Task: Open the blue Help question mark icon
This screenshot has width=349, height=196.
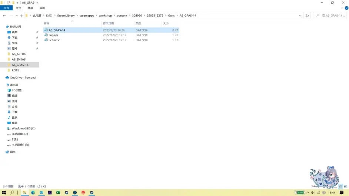Action: [346, 8]
